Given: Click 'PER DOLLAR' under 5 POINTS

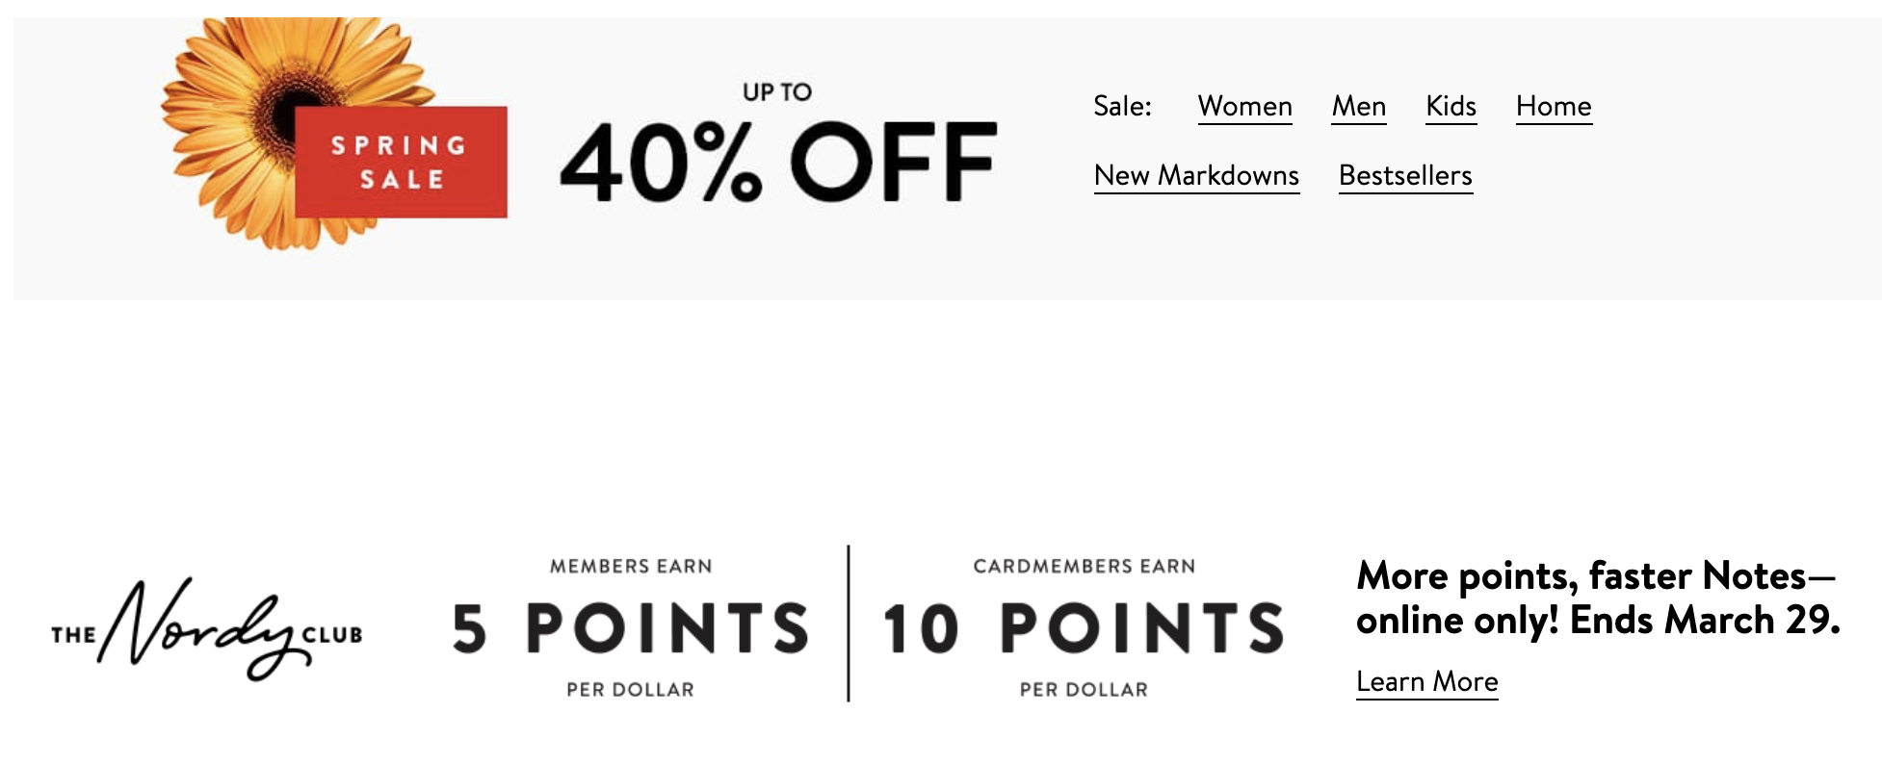Looking at the screenshot, I should pyautogui.click(x=630, y=689).
